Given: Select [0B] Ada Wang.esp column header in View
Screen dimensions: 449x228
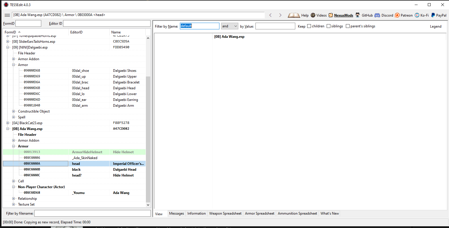Looking at the screenshot, I should point(229,37).
